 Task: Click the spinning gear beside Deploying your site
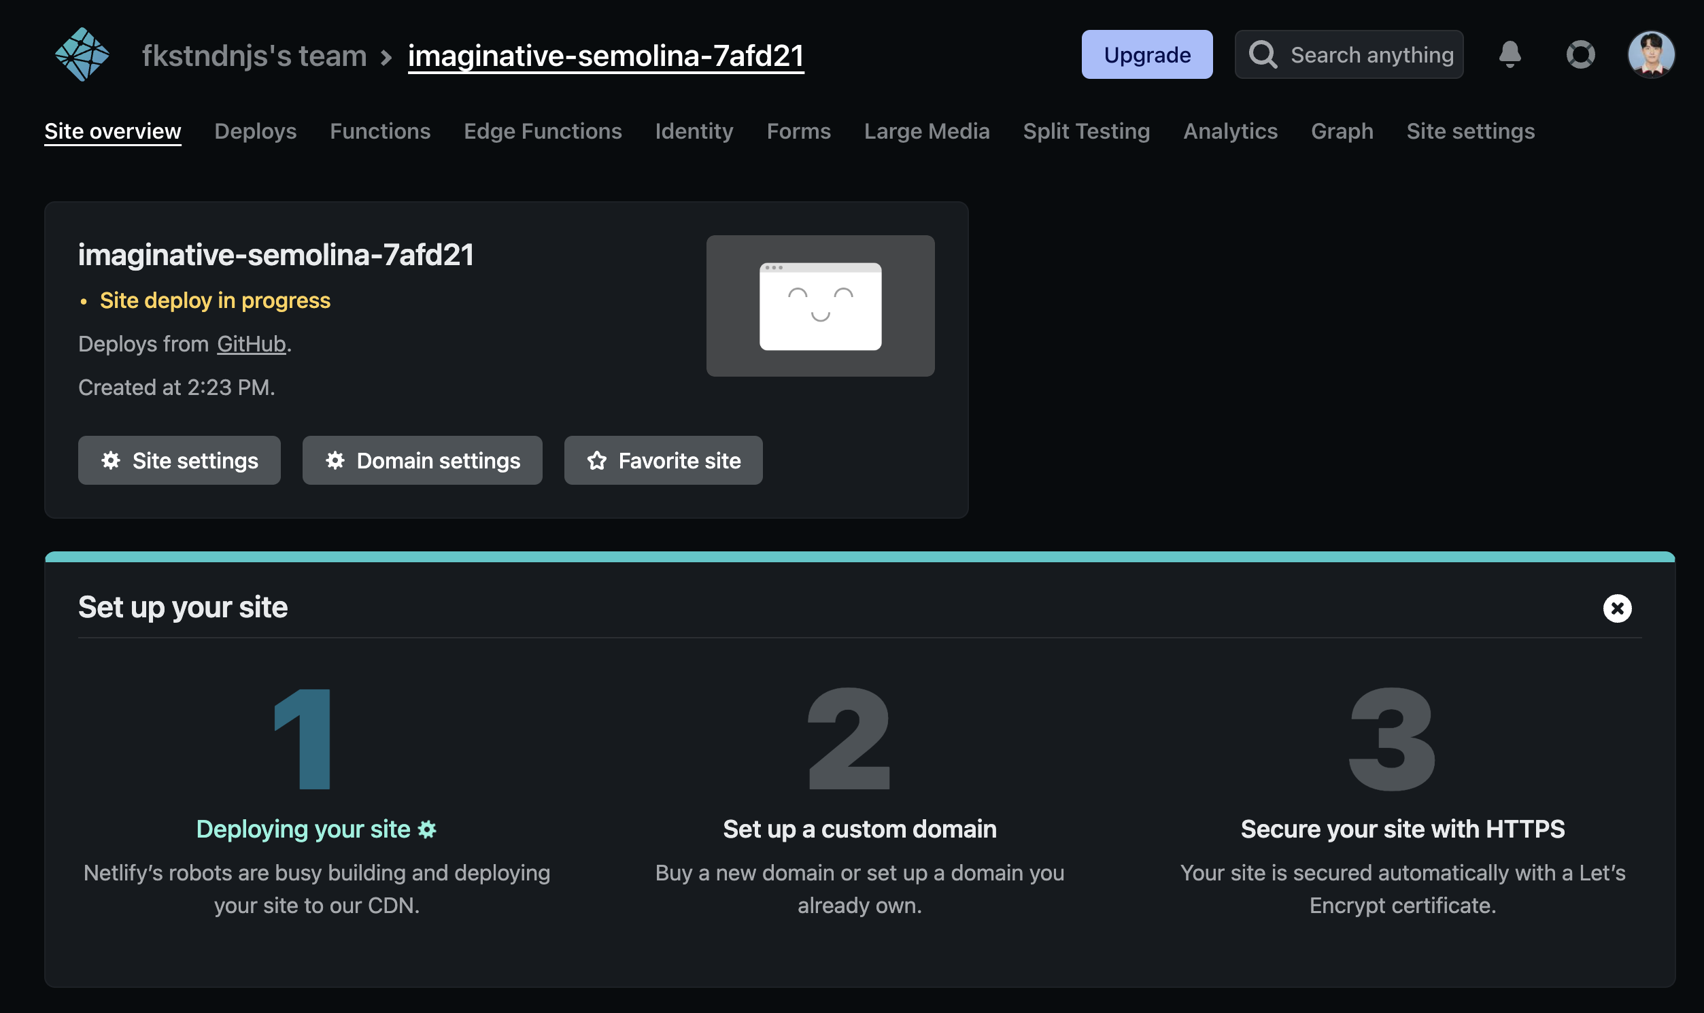pyautogui.click(x=428, y=829)
